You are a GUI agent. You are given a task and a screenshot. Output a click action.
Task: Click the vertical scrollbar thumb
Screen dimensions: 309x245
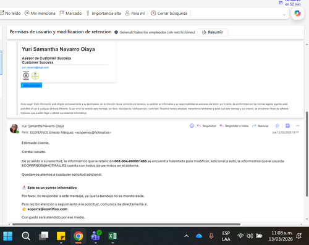[307, 154]
